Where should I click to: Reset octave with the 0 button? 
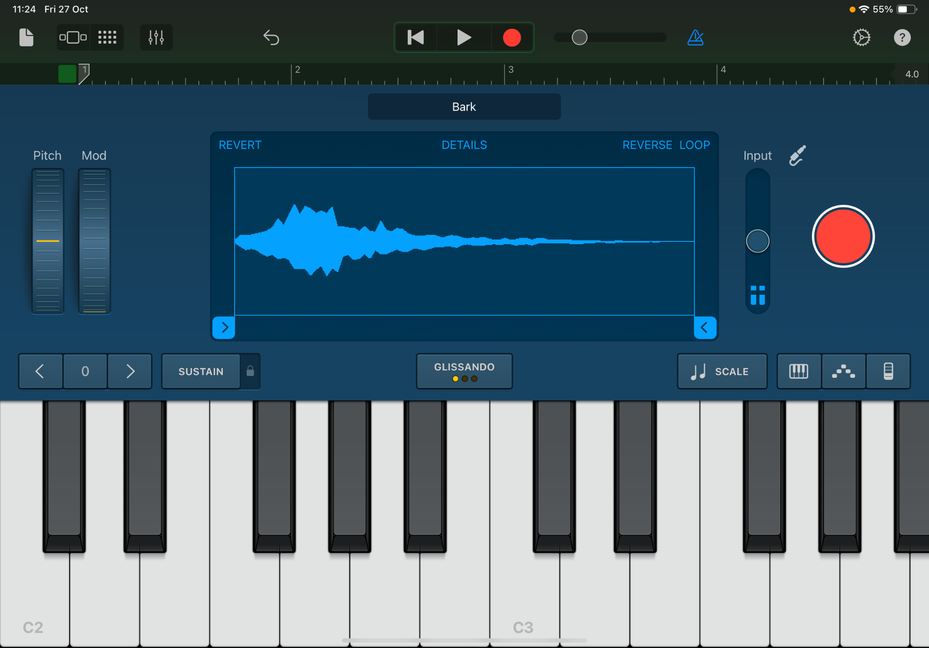click(85, 371)
